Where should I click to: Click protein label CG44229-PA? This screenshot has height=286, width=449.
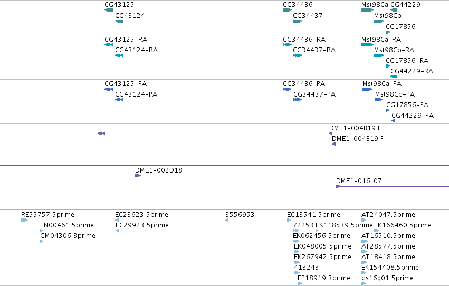coord(413,116)
